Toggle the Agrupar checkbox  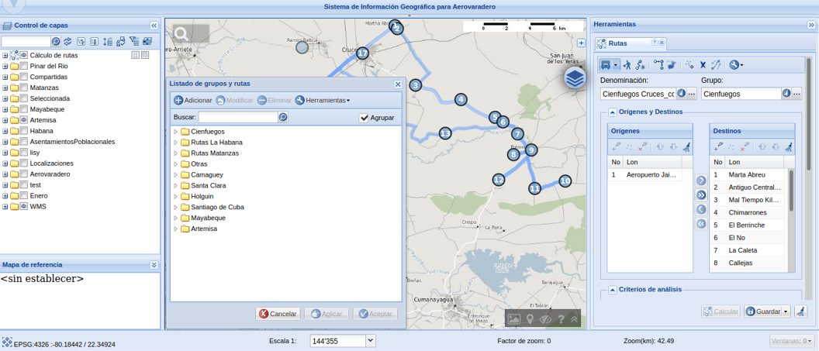click(x=364, y=118)
